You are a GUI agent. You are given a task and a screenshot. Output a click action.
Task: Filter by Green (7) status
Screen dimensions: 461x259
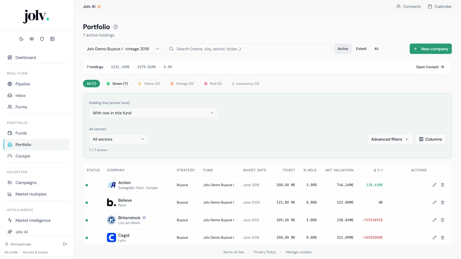click(x=117, y=84)
